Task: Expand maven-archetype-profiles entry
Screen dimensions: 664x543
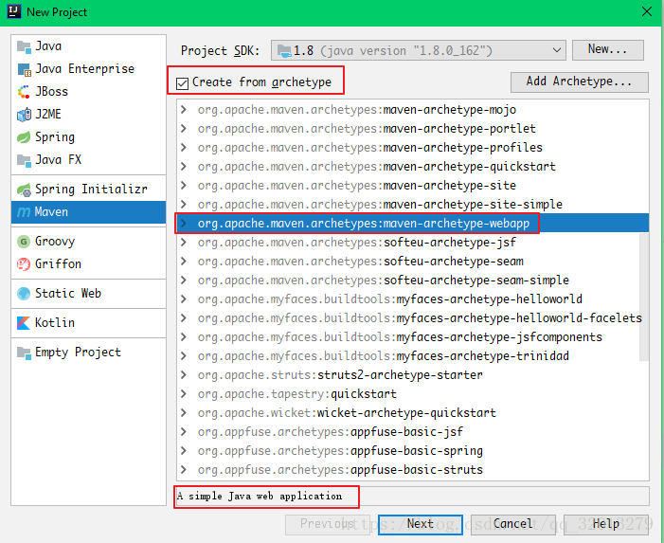Action: pos(184,148)
